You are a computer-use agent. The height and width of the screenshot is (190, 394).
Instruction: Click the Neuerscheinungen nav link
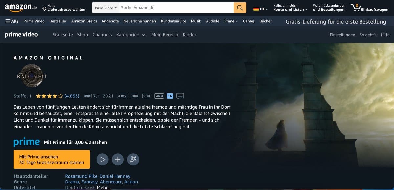tap(140, 21)
